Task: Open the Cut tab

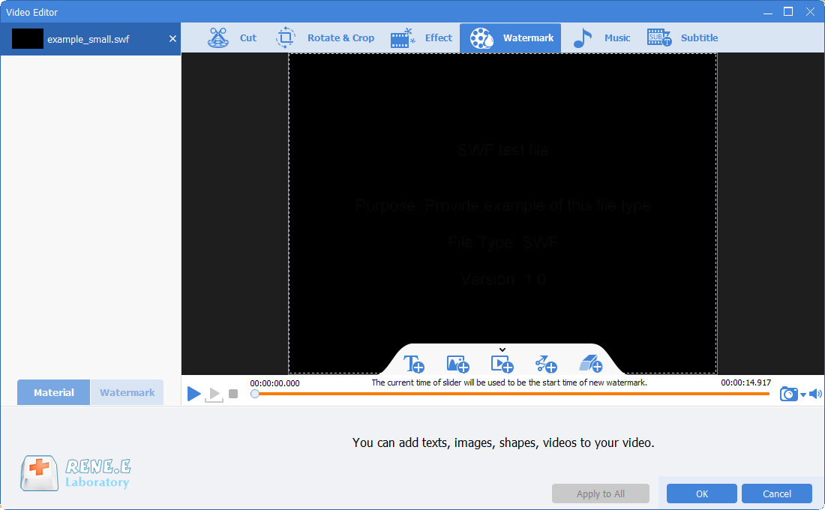Action: tap(232, 38)
